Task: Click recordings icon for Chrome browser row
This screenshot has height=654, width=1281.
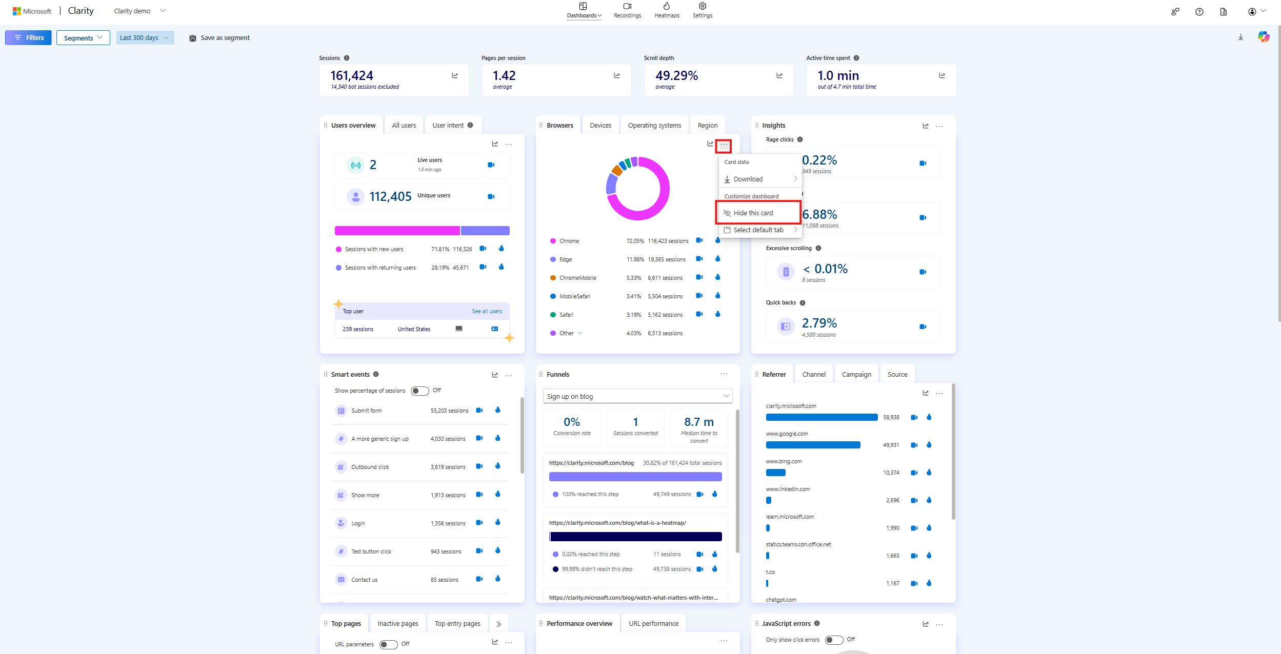Action: [x=699, y=240]
